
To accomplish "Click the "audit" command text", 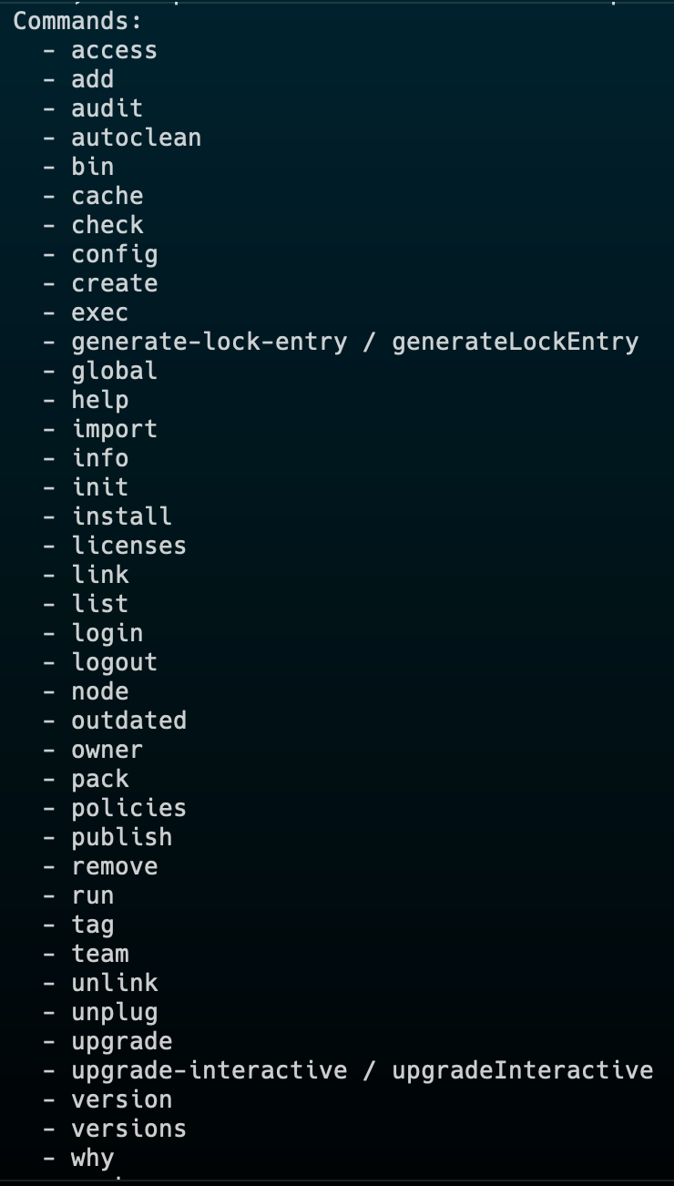I will coord(107,108).
